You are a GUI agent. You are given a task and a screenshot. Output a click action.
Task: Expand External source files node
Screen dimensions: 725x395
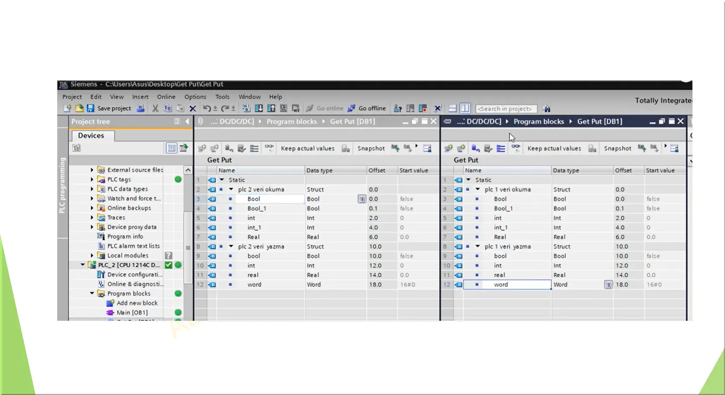pyautogui.click(x=92, y=170)
